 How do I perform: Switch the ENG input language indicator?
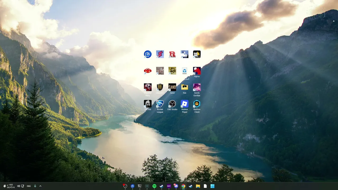[29, 186]
